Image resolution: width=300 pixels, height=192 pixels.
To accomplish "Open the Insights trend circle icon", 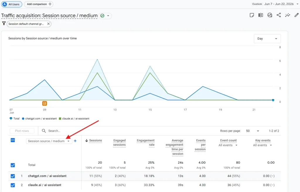I will pyautogui.click(x=270, y=15).
